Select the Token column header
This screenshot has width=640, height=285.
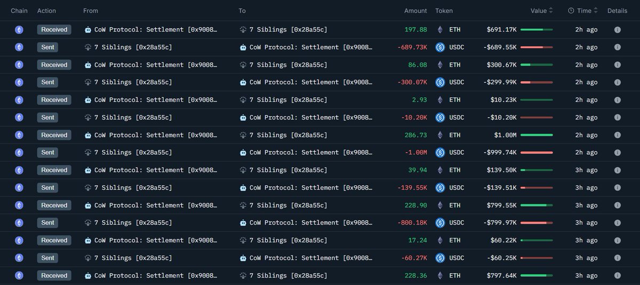point(444,11)
